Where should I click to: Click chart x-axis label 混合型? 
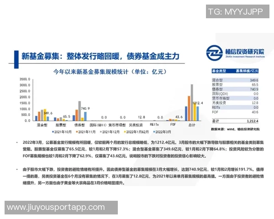pos(42,125)
